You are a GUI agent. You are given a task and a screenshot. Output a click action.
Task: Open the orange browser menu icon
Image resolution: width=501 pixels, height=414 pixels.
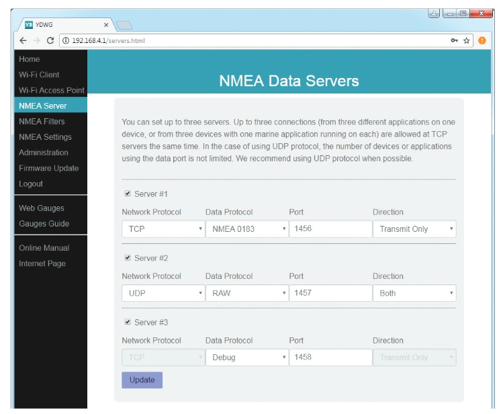482,40
